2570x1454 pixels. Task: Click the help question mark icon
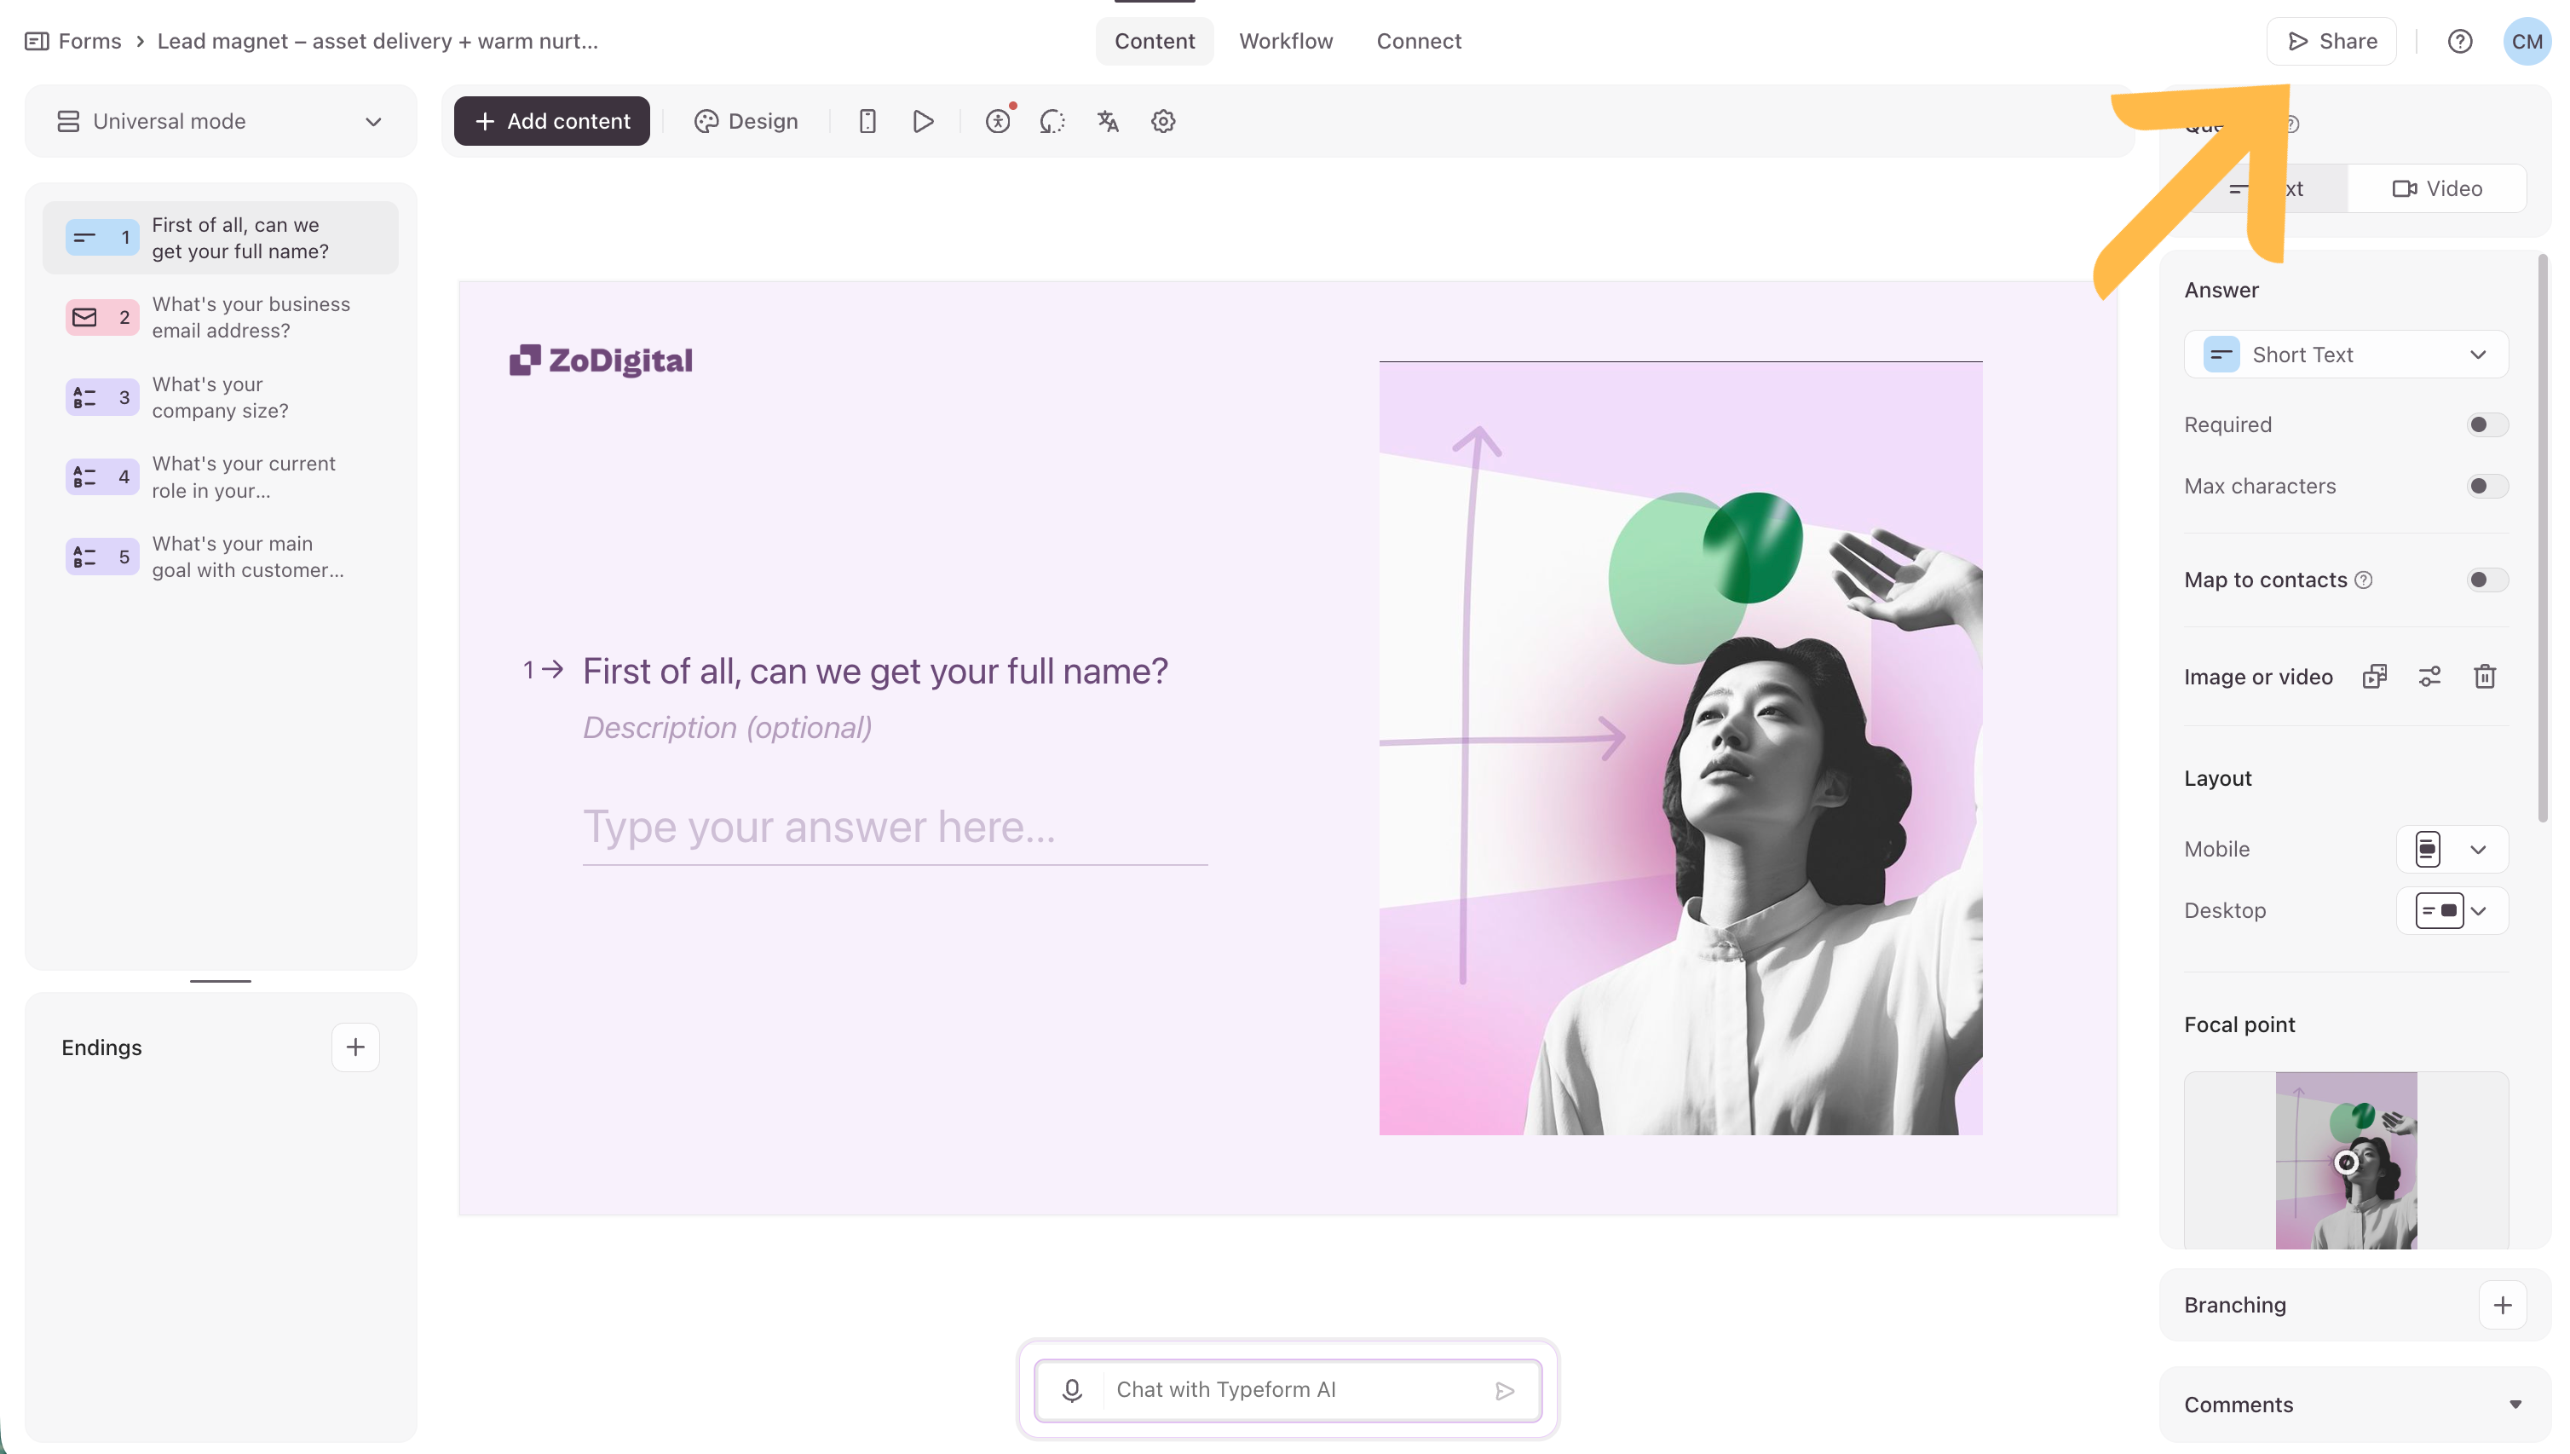tap(2459, 41)
